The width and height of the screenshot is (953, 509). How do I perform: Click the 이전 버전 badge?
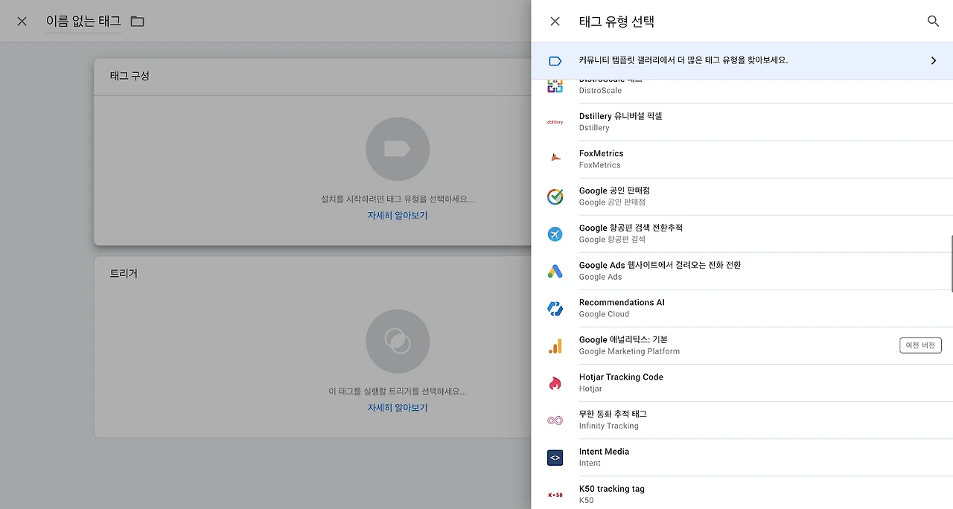pos(920,345)
